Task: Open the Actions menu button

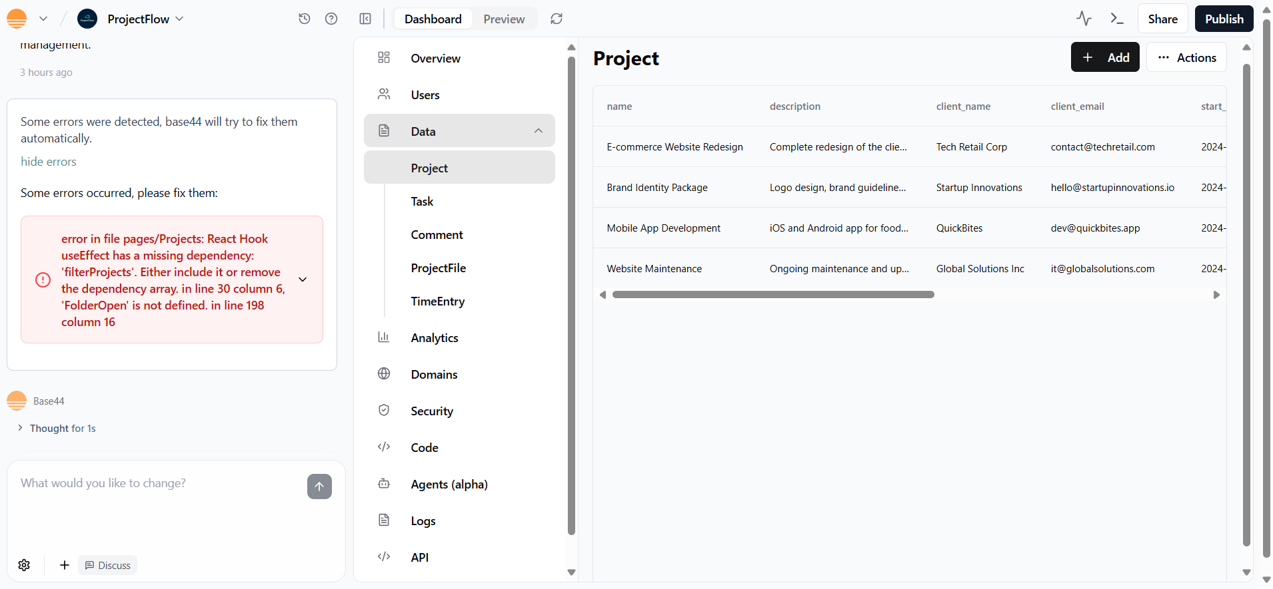Action: tap(1186, 57)
